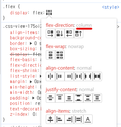Click the background-color property name
Viewport: 121px width, 127px height.
26,38
